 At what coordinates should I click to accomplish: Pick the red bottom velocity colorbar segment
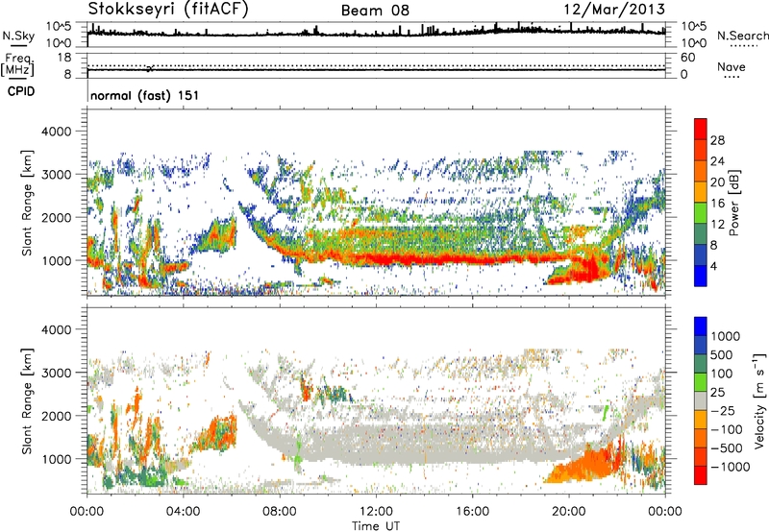701,475
